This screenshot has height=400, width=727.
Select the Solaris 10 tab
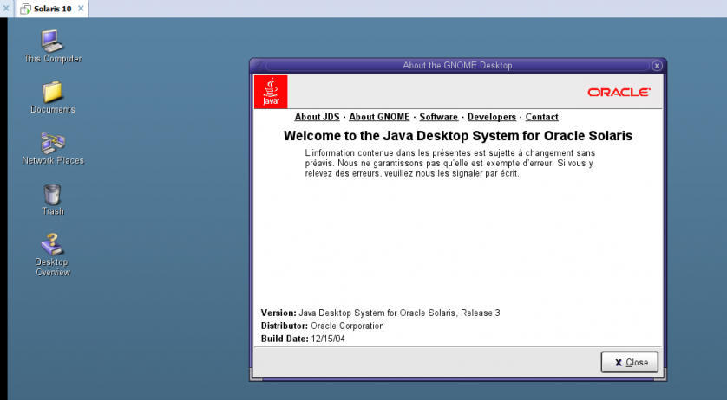[52, 9]
